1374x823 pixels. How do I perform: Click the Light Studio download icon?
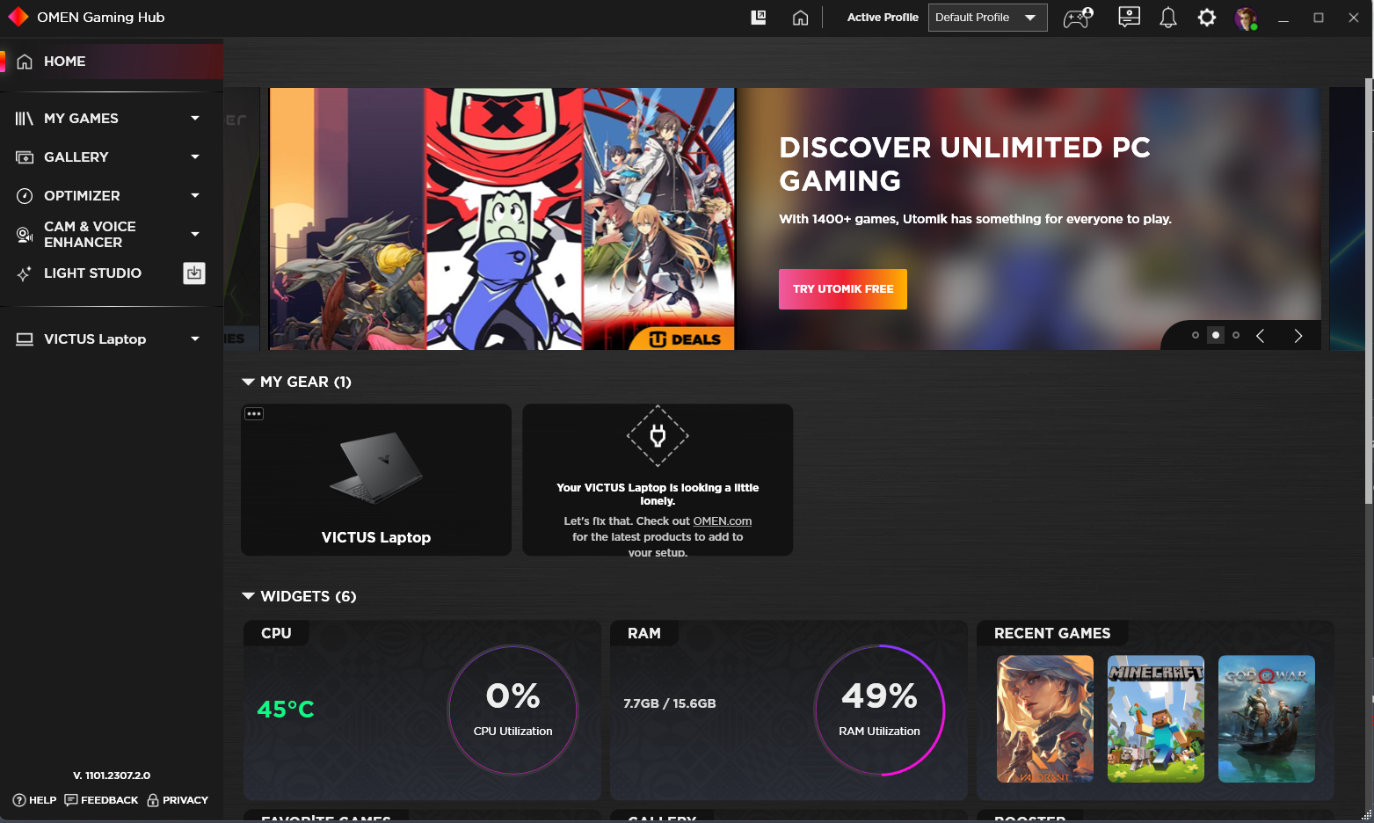click(194, 273)
